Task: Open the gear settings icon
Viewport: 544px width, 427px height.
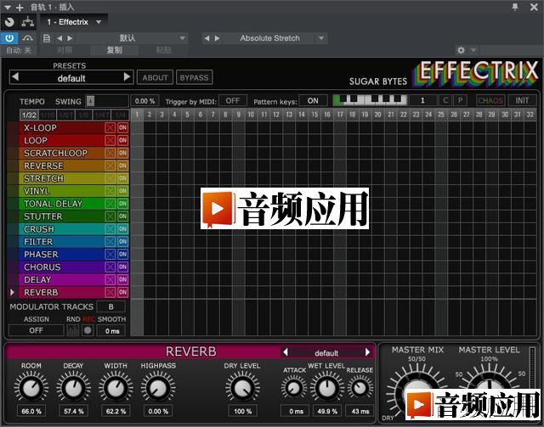Action: click(x=461, y=50)
